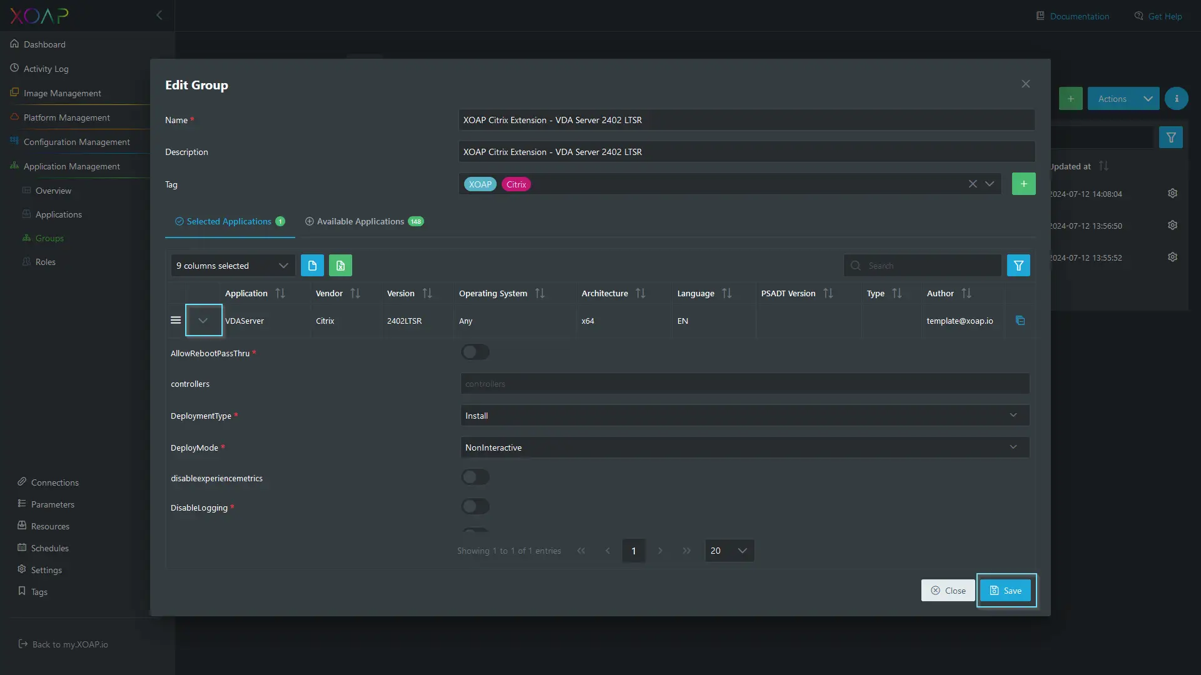This screenshot has height=675, width=1201.
Task: Sort by Architecture column arrows
Action: coord(641,293)
